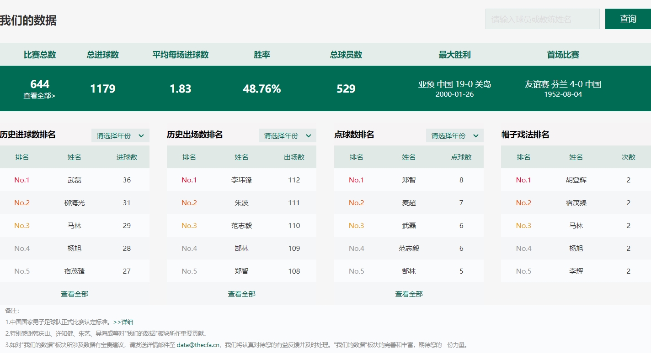
Task: Select 李辉 in hat-trick ranking
Action: pos(576,271)
